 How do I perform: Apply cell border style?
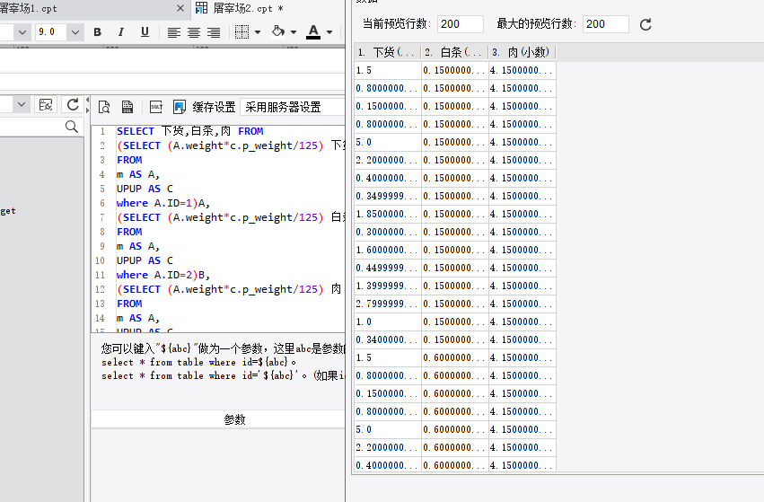241,32
